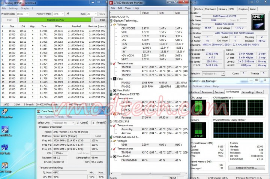
Task: Click the Gigabyte Technolog... motherboard icon
Action: (111, 21)
